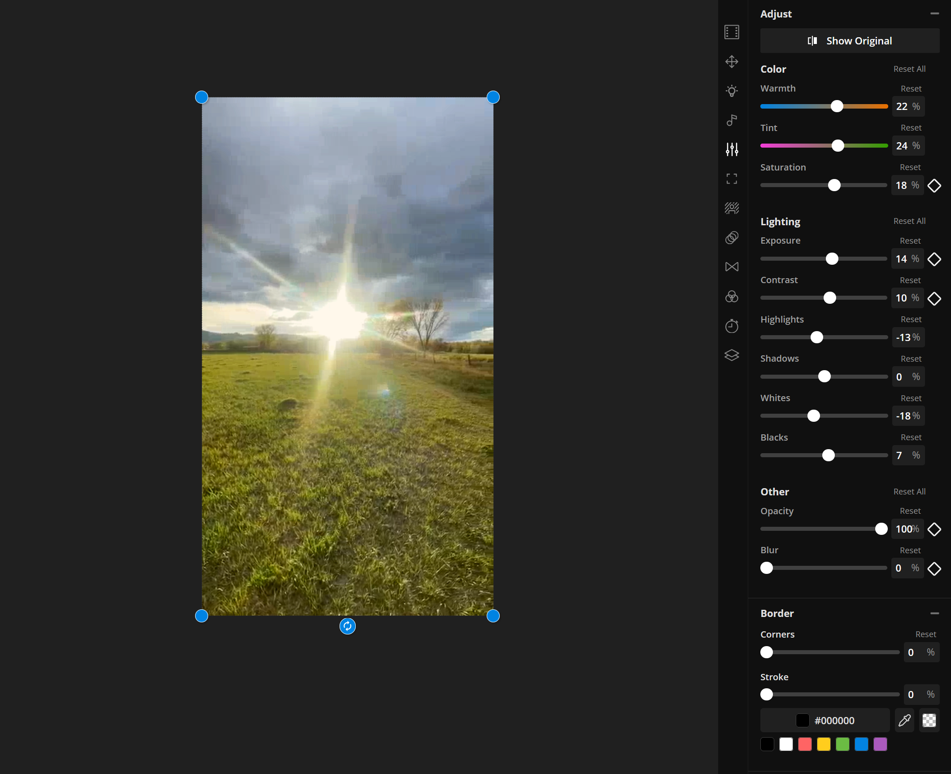Select the Move and transform tool

(x=732, y=62)
